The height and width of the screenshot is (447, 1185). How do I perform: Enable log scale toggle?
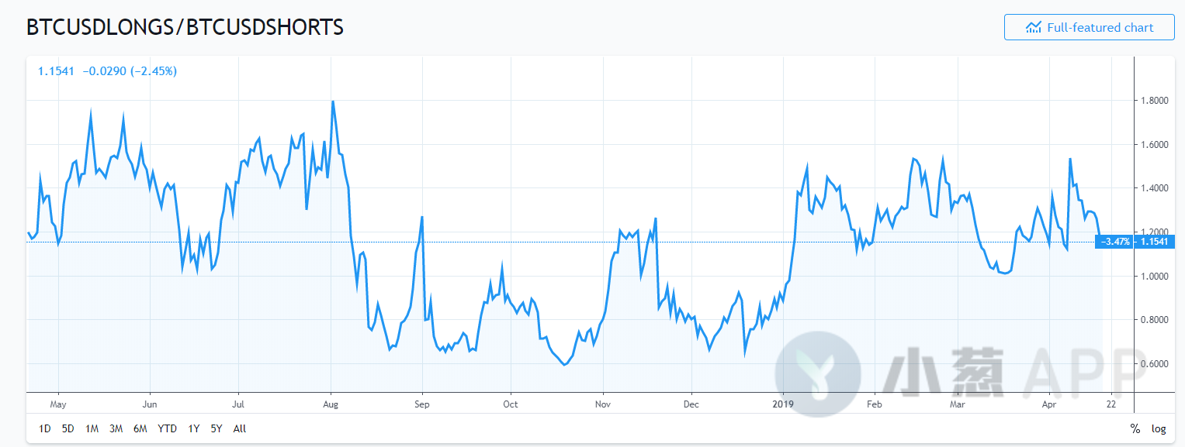click(1158, 428)
